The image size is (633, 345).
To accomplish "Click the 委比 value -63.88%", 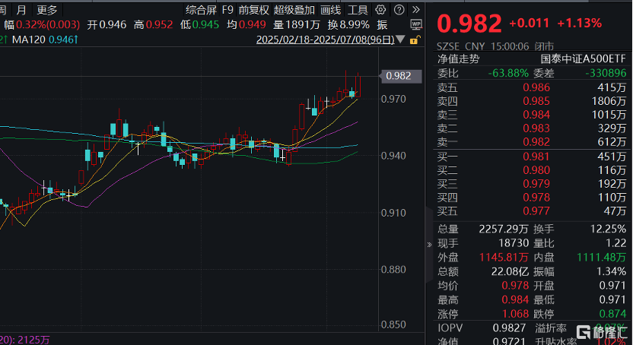I will click(x=508, y=74).
